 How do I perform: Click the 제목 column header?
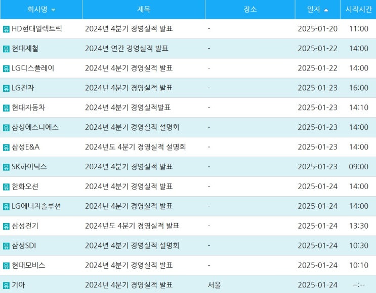pos(144,9)
